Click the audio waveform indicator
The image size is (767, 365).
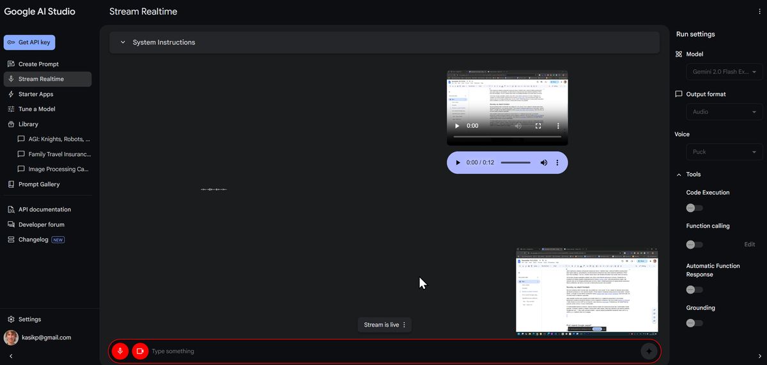pos(214,189)
